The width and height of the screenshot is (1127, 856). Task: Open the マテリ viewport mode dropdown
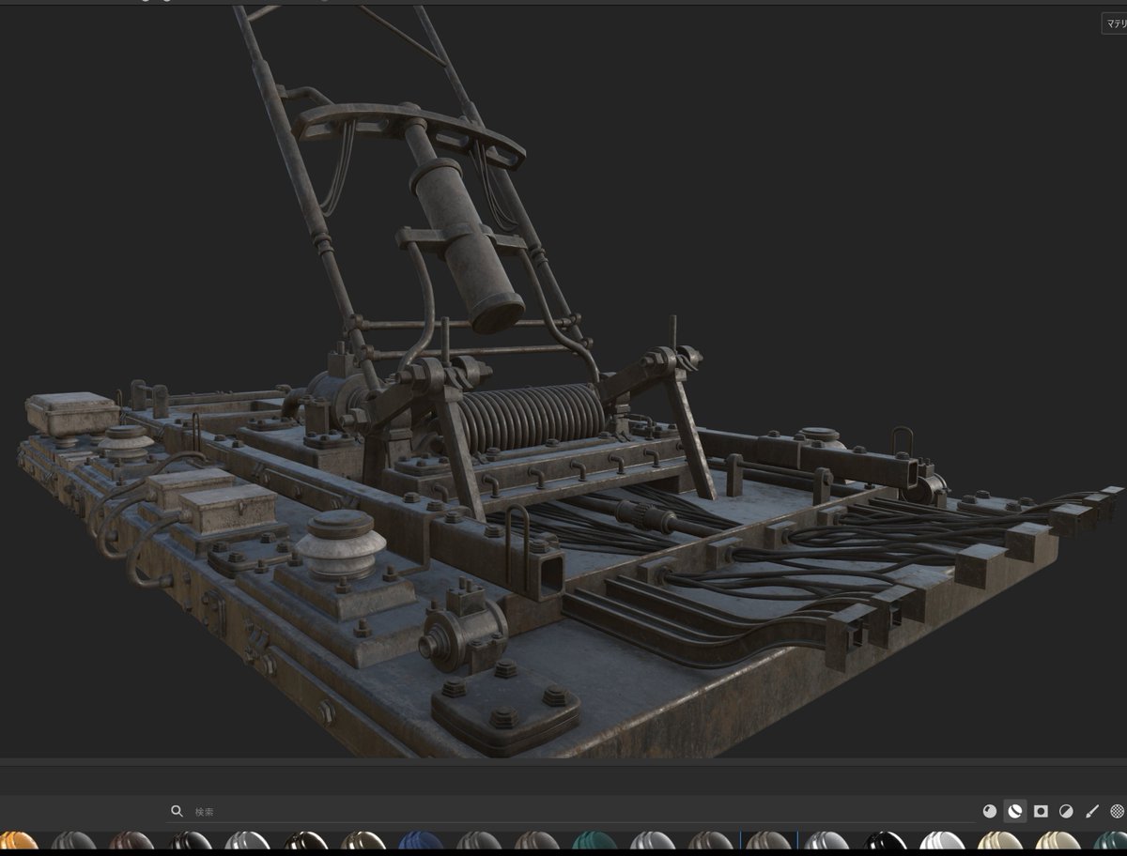1115,23
